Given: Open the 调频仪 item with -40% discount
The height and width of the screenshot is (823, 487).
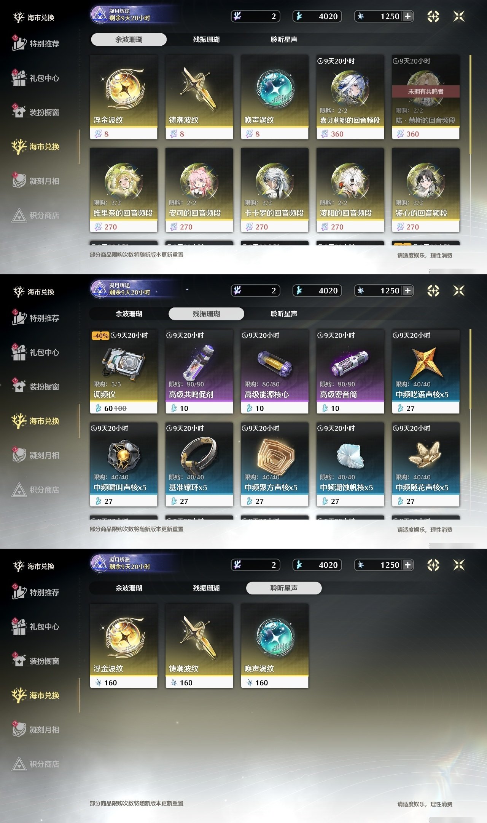Looking at the screenshot, I should (124, 371).
